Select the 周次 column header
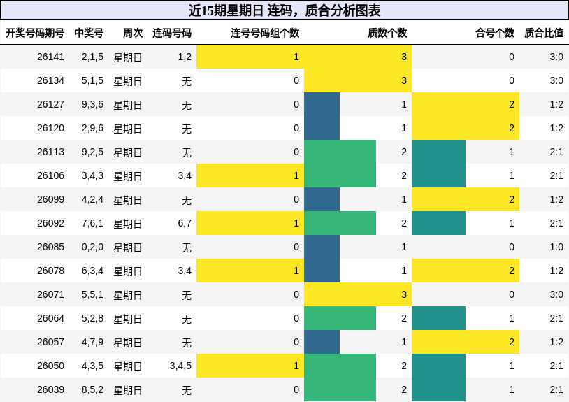Image resolution: width=569 pixels, height=402 pixels. coord(133,33)
